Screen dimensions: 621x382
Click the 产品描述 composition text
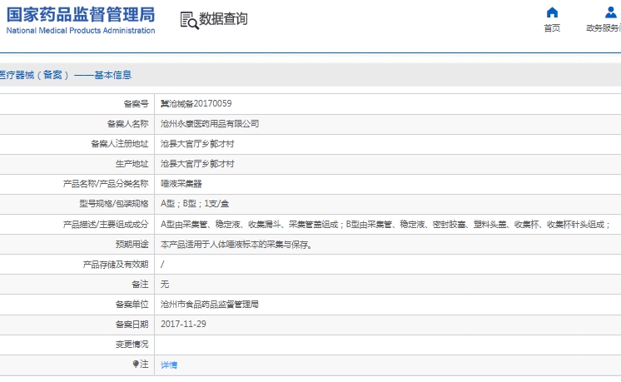[385, 225]
